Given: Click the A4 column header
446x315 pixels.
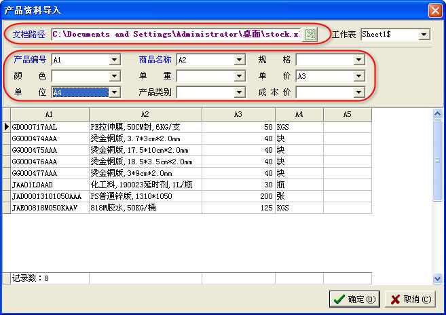Looking at the screenshot, I should [299, 114].
